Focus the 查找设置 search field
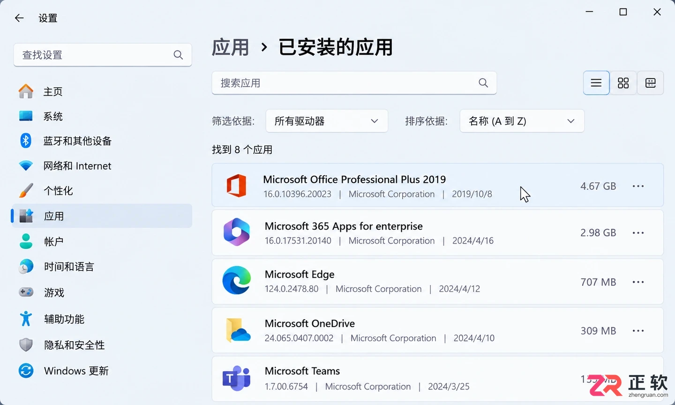Screen dimensions: 675x405 click(x=103, y=55)
